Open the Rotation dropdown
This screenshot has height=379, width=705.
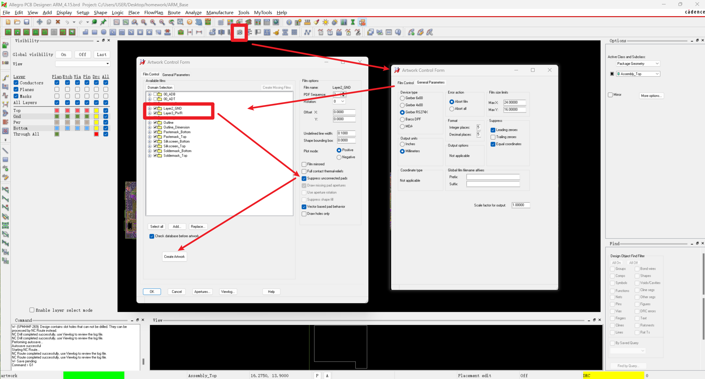(x=339, y=101)
